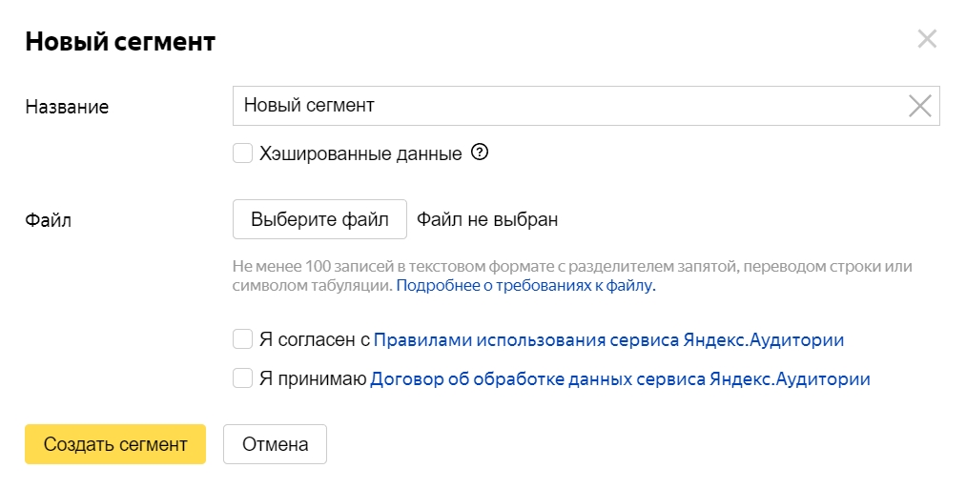Open help icon next to Хэшированные данные
Screen dimensions: 966x489
point(480,153)
